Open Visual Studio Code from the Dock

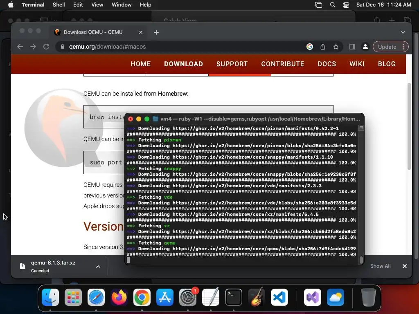click(x=279, y=297)
